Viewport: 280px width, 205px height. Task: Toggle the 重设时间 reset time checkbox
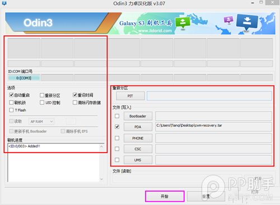click(x=75, y=95)
